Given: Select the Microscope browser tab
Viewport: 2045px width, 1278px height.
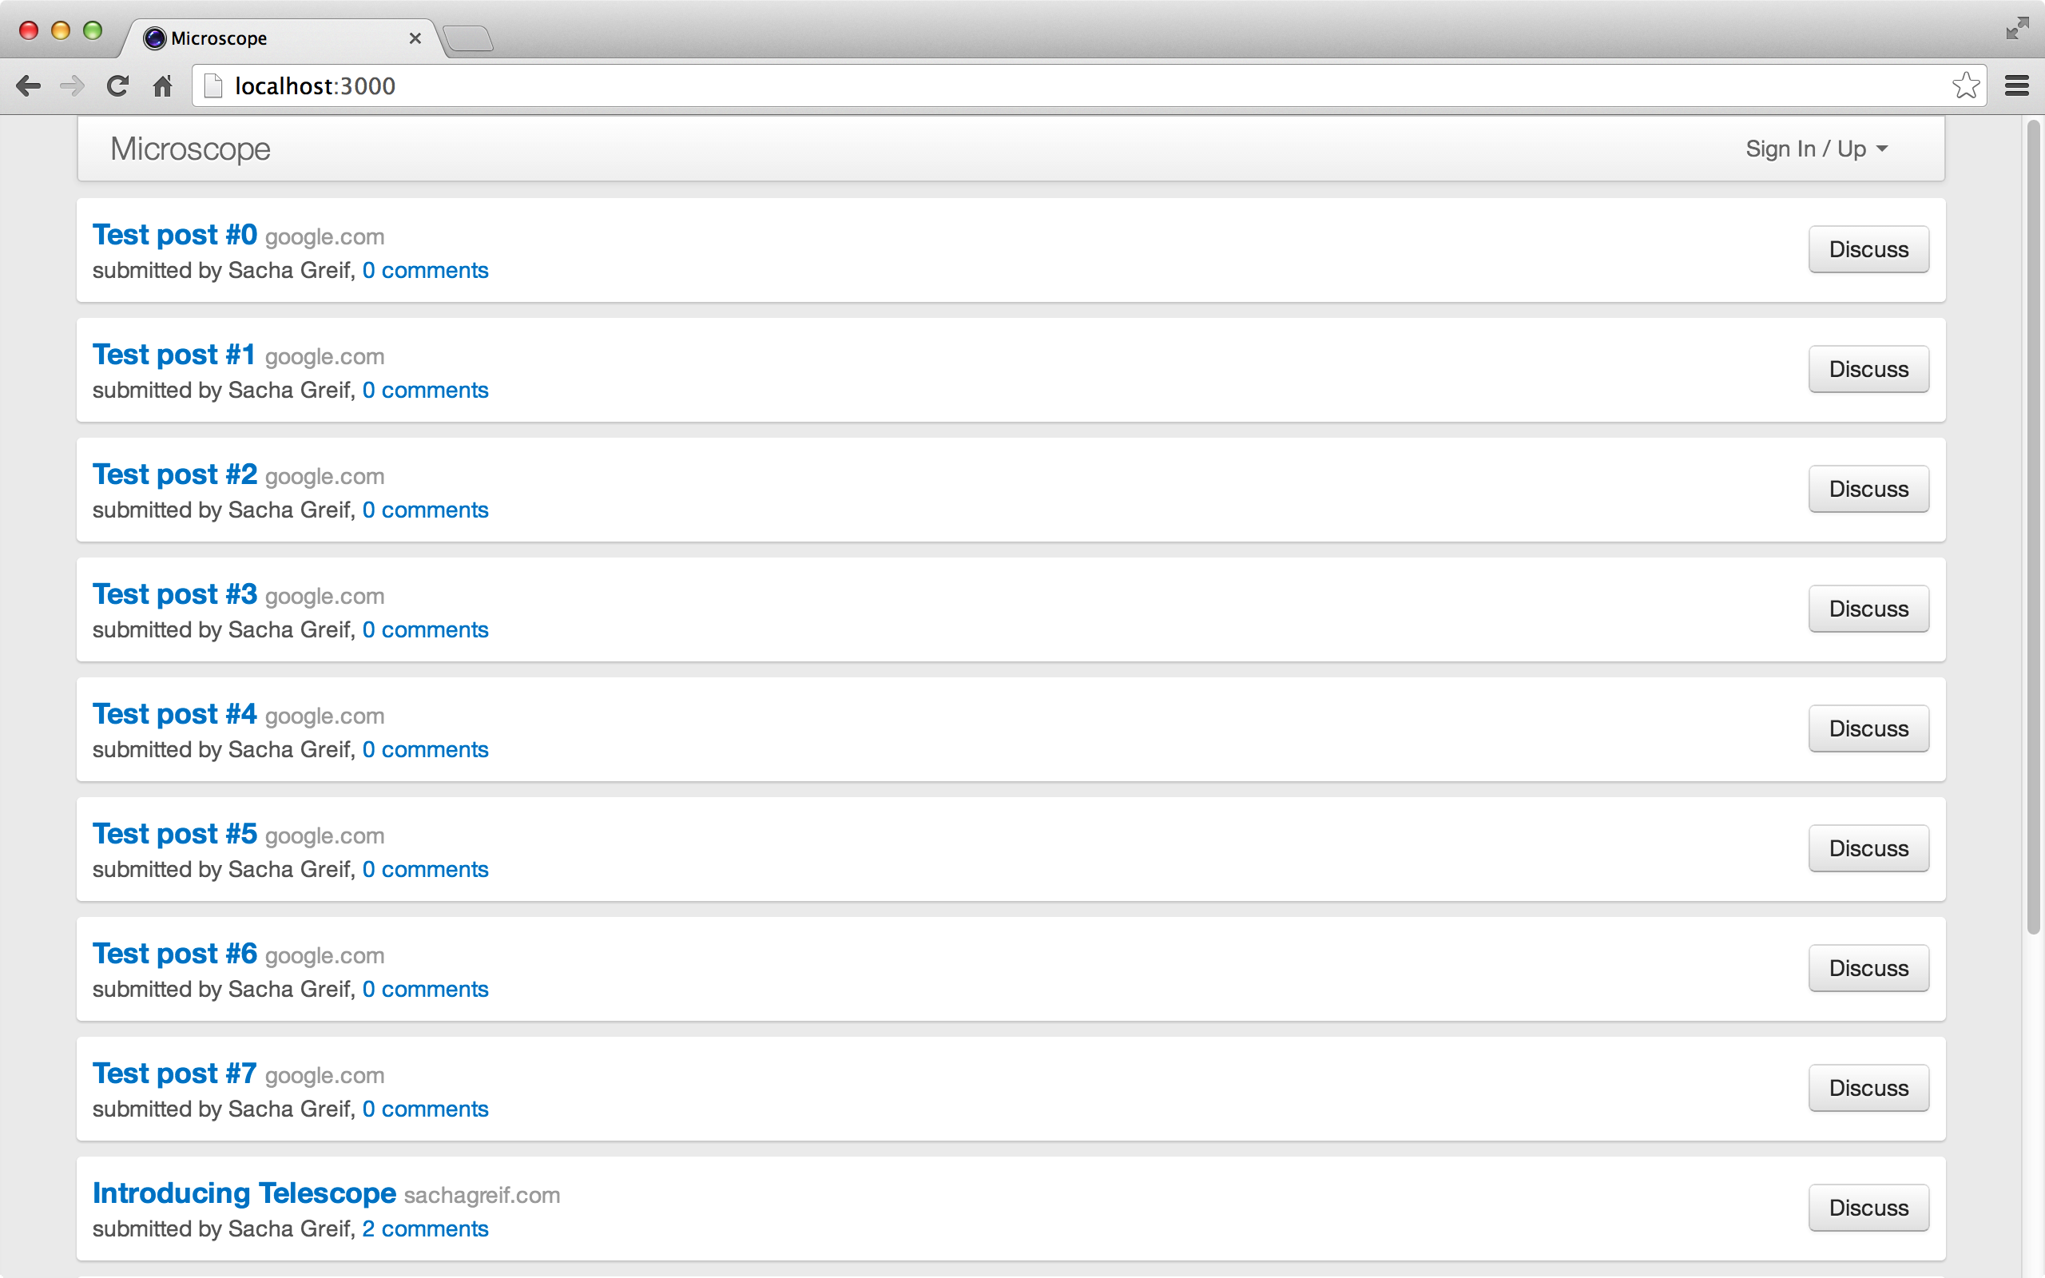Looking at the screenshot, I should 281,38.
